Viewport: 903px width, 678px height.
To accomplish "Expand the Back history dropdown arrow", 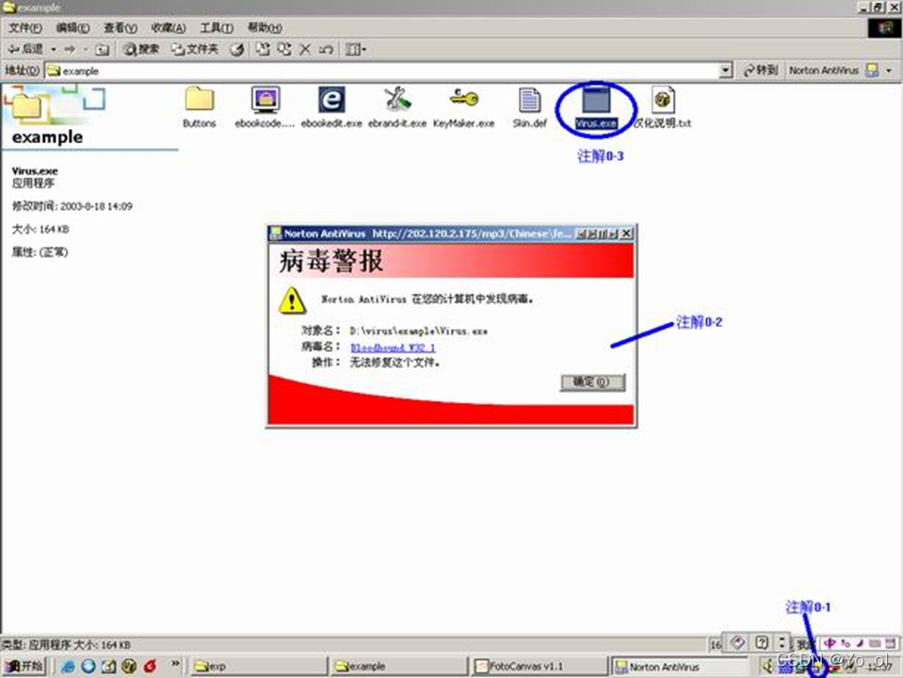I will [x=54, y=50].
